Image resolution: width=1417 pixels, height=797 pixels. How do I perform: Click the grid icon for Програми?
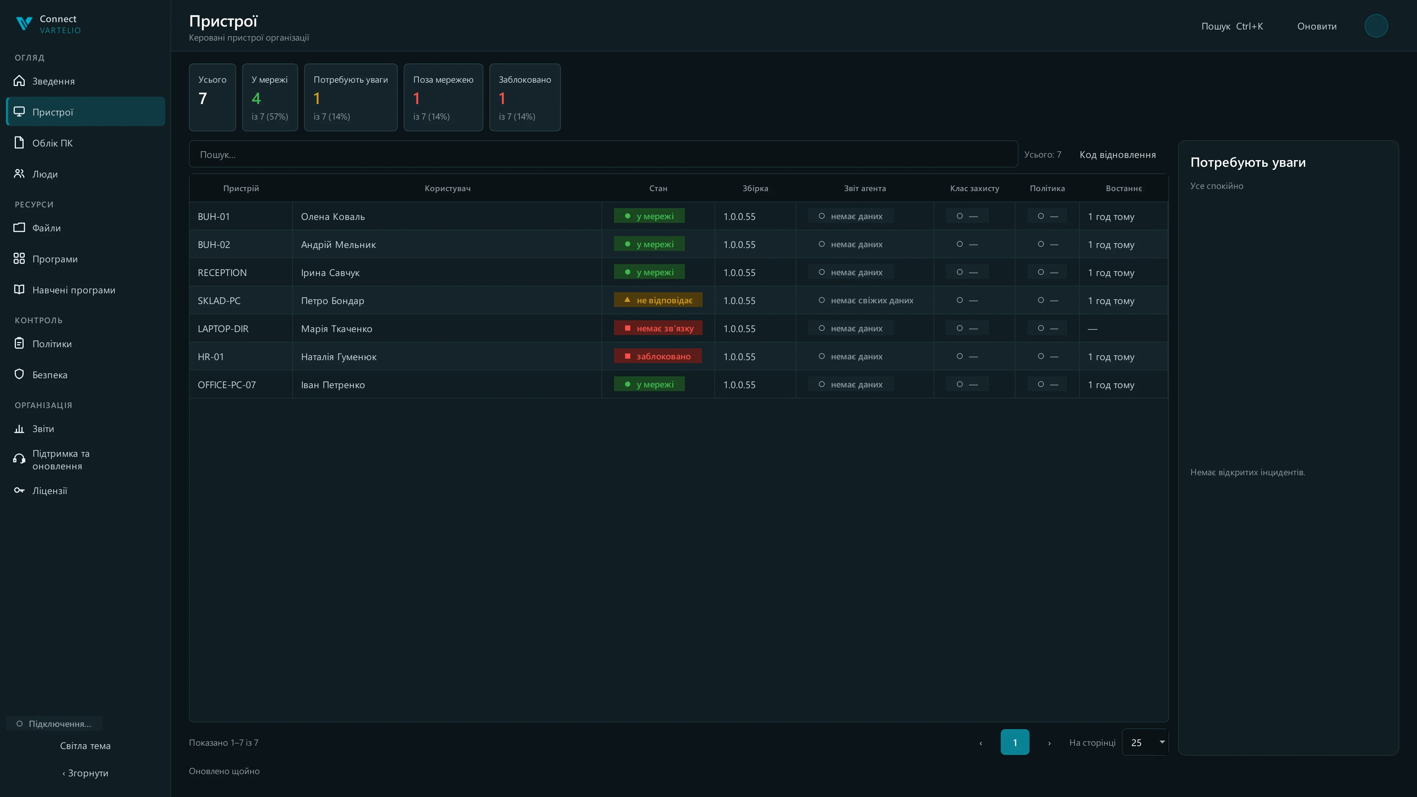(x=19, y=259)
